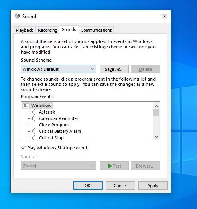The height and width of the screenshot is (209, 197).
Task: Select the Calendar Reminder event
Action: tap(59, 118)
